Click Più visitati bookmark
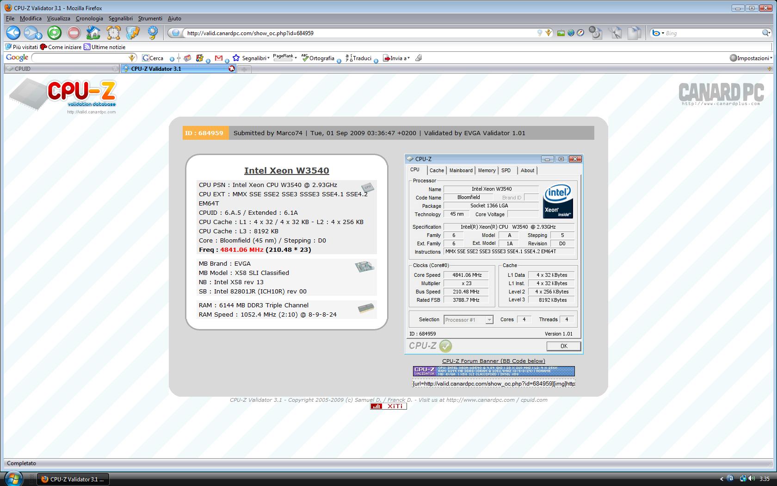777x486 pixels. [x=21, y=47]
